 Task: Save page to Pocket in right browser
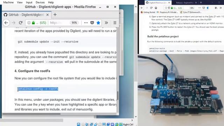tap(204, 8)
